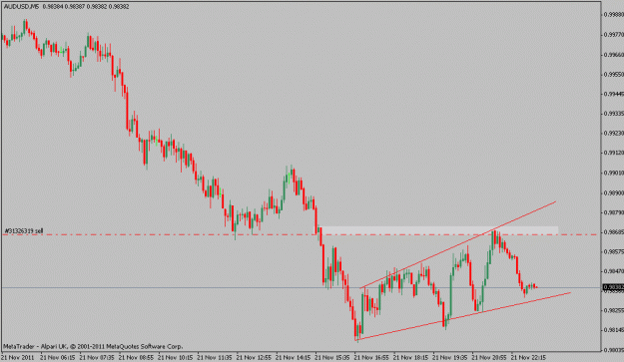Click the black current price label on the price scale
624x362 pixels.
click(613, 287)
